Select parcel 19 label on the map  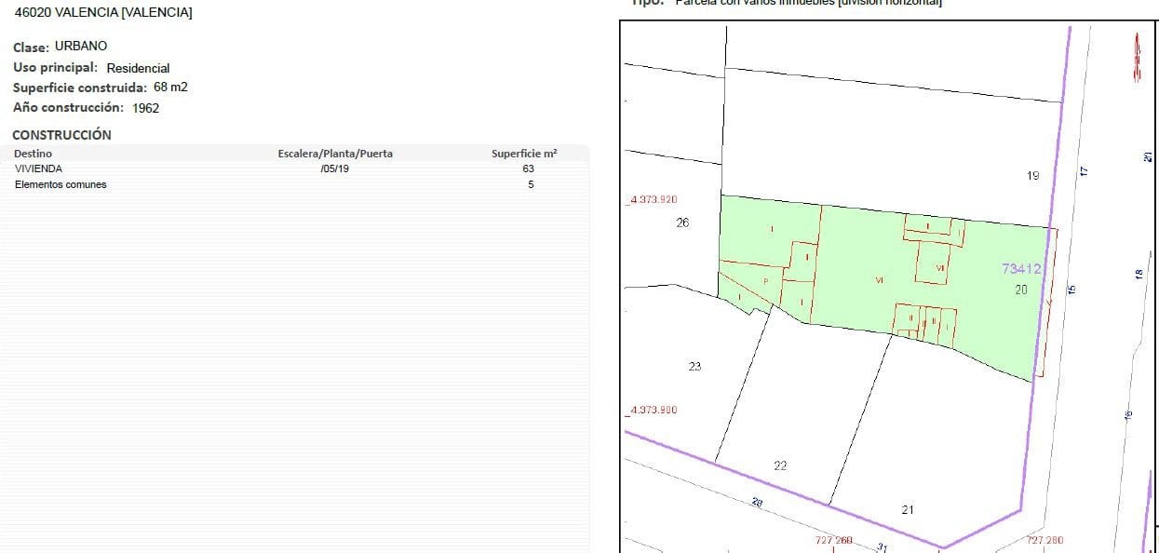pos(1032,175)
